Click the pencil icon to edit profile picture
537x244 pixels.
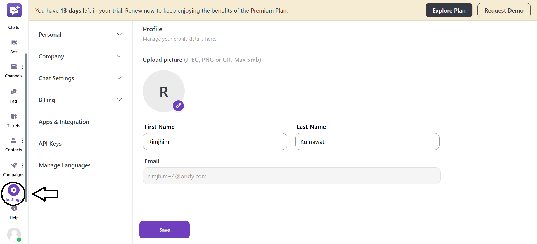point(178,106)
